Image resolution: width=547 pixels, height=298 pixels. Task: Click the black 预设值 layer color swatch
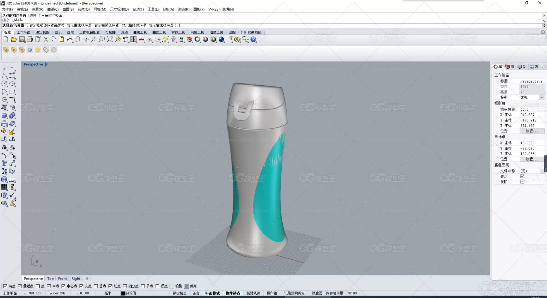pos(123,293)
